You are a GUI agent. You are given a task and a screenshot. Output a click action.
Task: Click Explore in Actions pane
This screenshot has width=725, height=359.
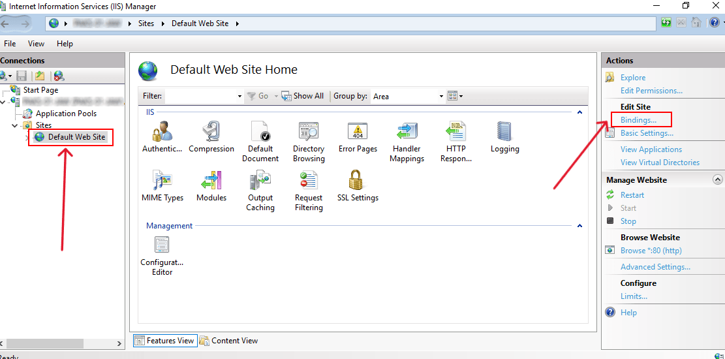(x=633, y=78)
